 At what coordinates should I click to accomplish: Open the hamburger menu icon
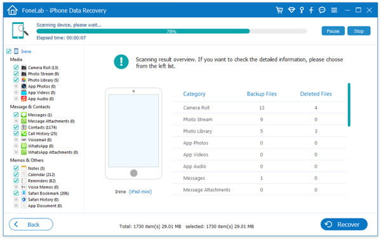point(334,10)
